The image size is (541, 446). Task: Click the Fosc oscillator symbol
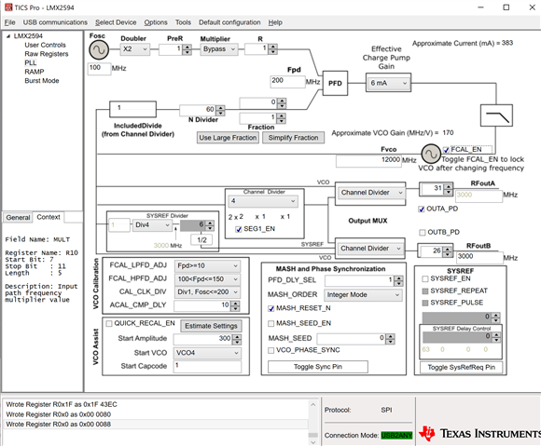point(99,50)
